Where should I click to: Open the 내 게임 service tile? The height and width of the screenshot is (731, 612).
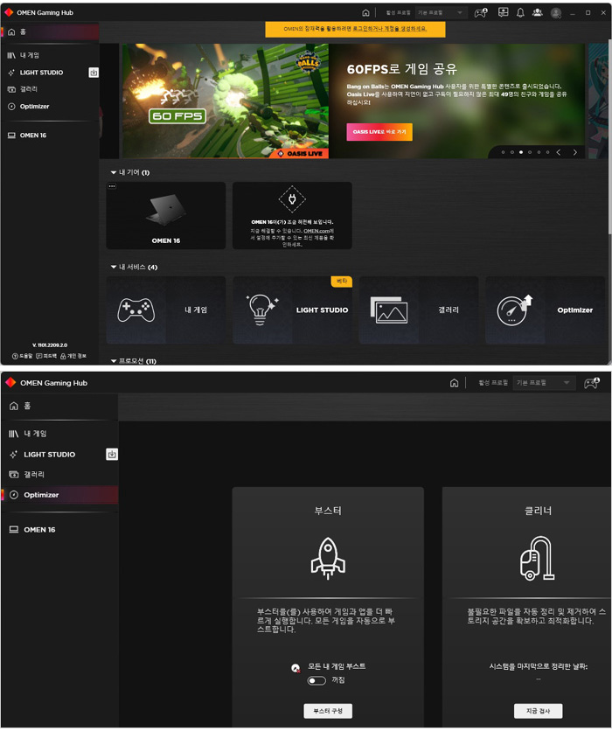[x=166, y=310]
